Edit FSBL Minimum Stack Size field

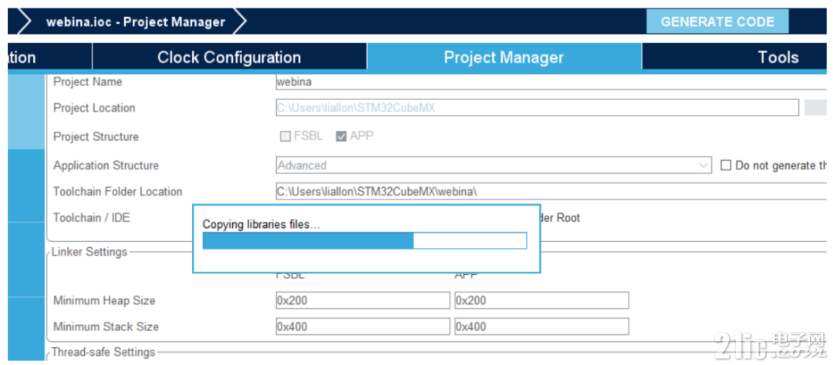(363, 326)
